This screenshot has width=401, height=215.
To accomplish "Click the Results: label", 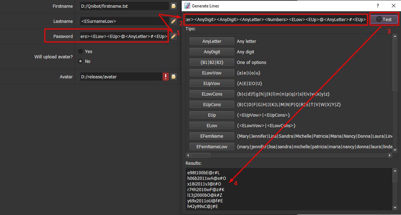I will (x=193, y=163).
